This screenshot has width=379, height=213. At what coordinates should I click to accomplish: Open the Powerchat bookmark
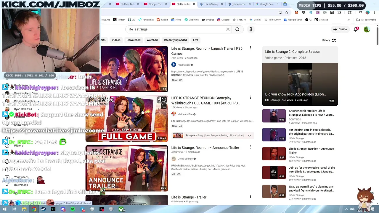pyautogui.click(x=146, y=20)
